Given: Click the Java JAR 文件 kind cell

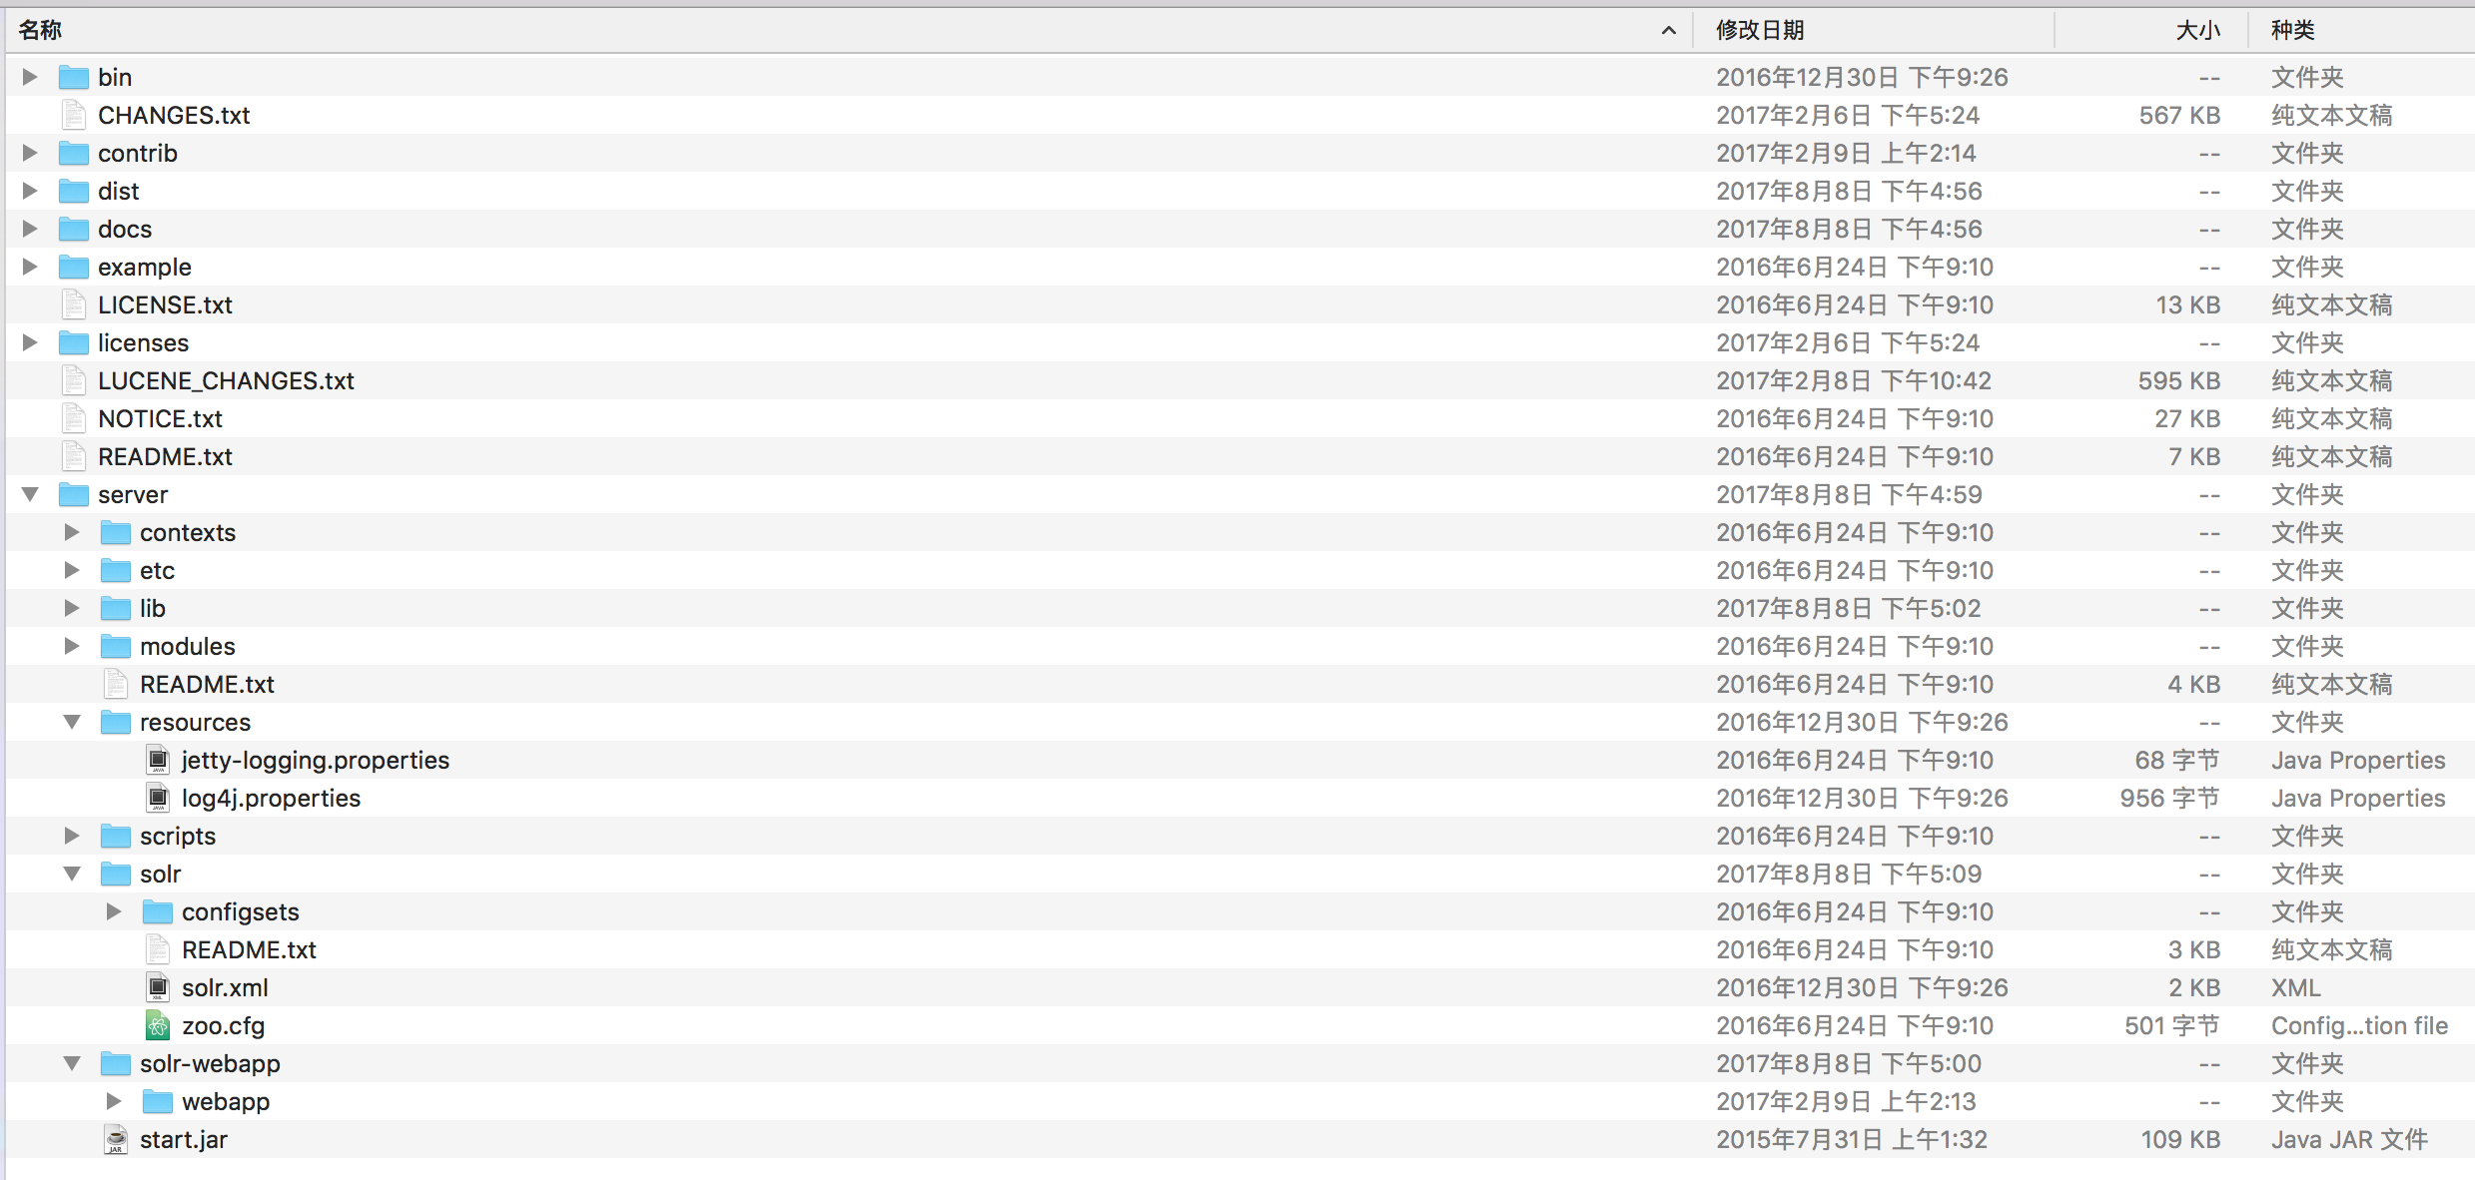Looking at the screenshot, I should [x=2349, y=1139].
